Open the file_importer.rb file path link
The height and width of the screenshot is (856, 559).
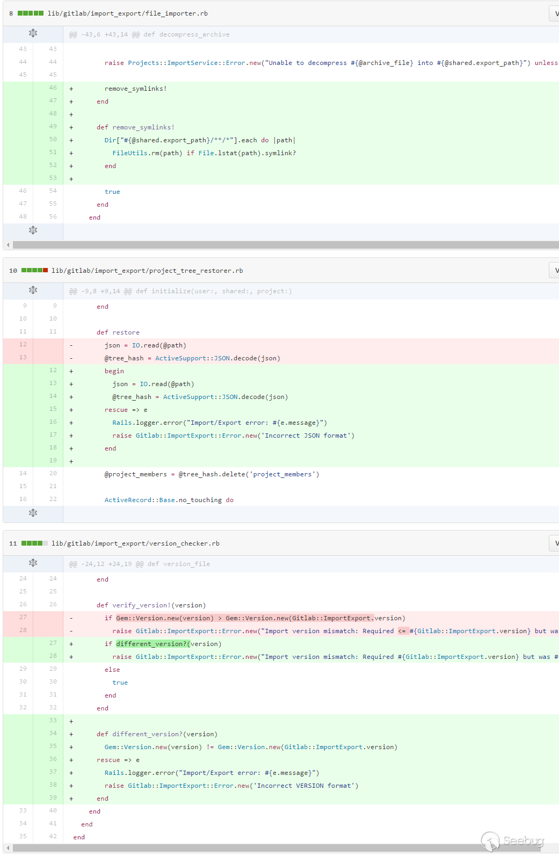(x=127, y=13)
